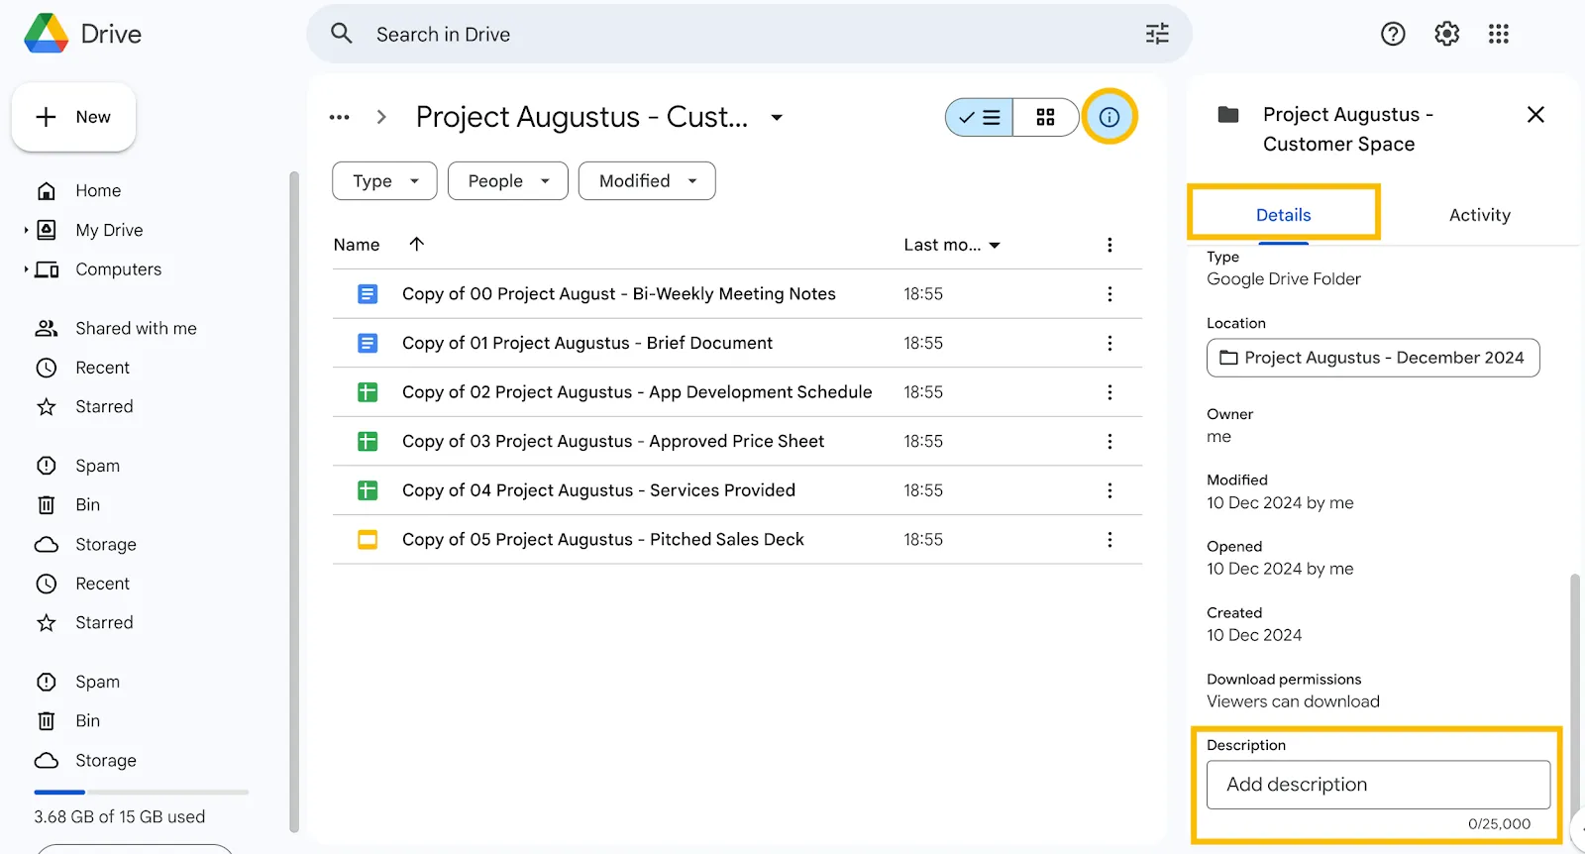This screenshot has height=854, width=1585.
Task: Open the Settings gear icon
Action: point(1446,34)
